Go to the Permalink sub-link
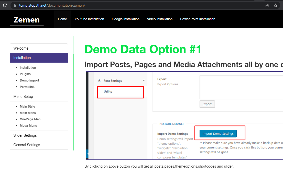 (27, 87)
